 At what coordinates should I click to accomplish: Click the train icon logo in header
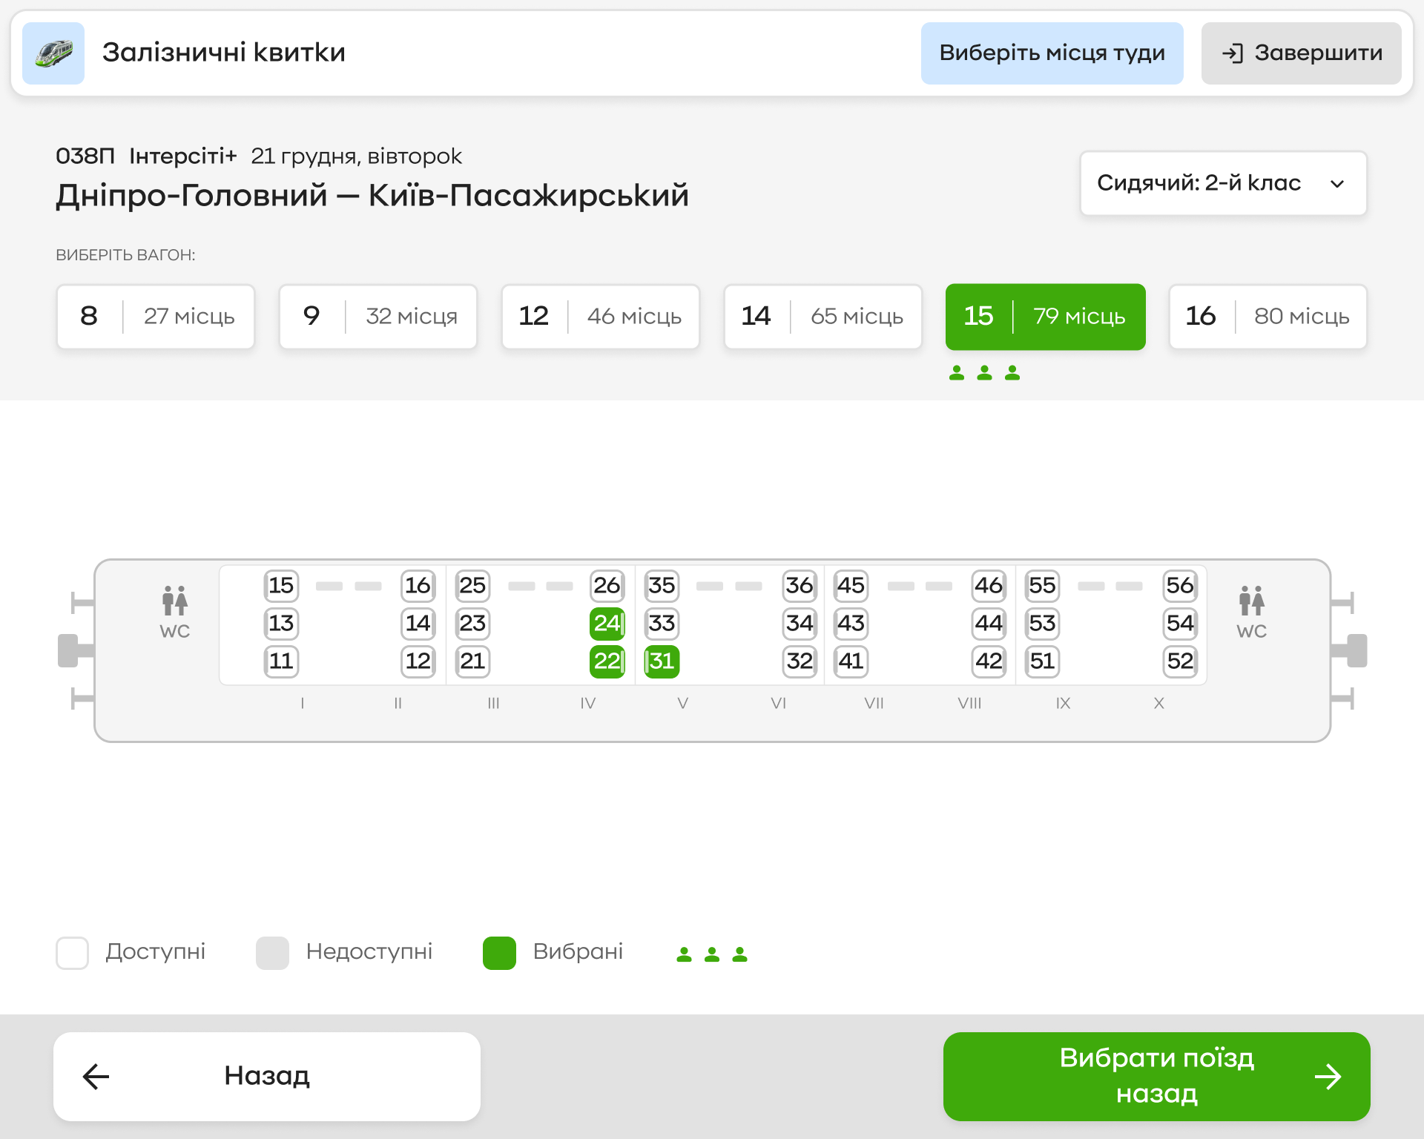(53, 53)
